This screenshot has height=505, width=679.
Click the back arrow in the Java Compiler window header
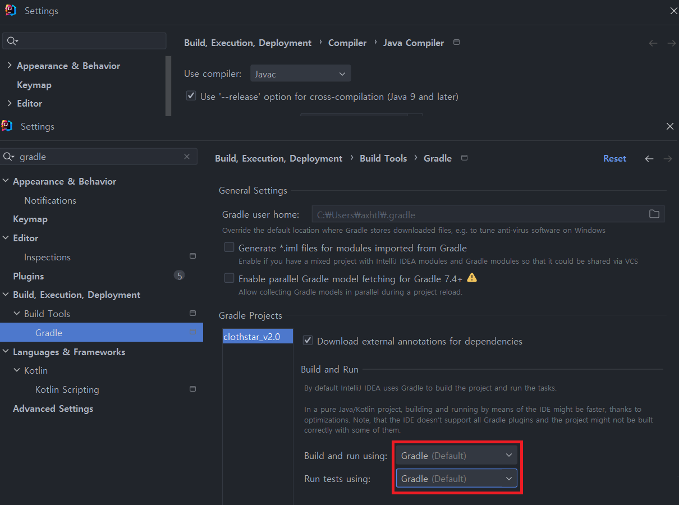click(x=653, y=43)
